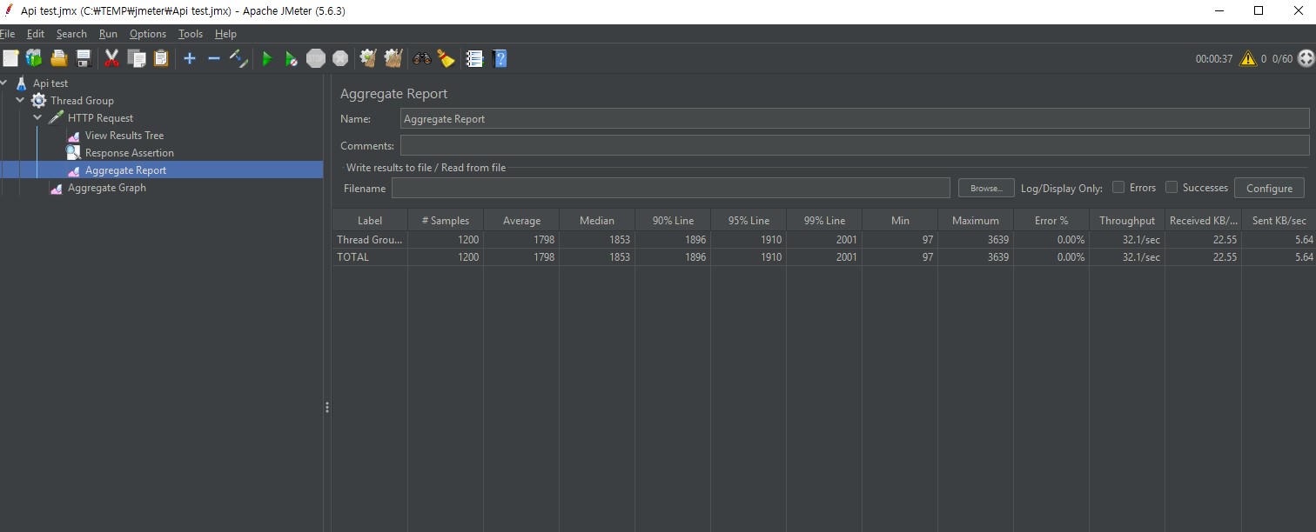Click the binoculars Search icon
Viewport: 1316px width, 532px height.
[422, 59]
